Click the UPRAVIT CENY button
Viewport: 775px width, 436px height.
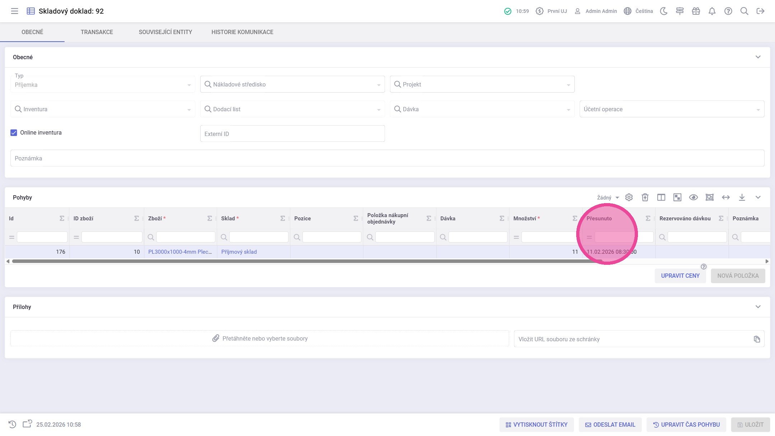coord(680,276)
